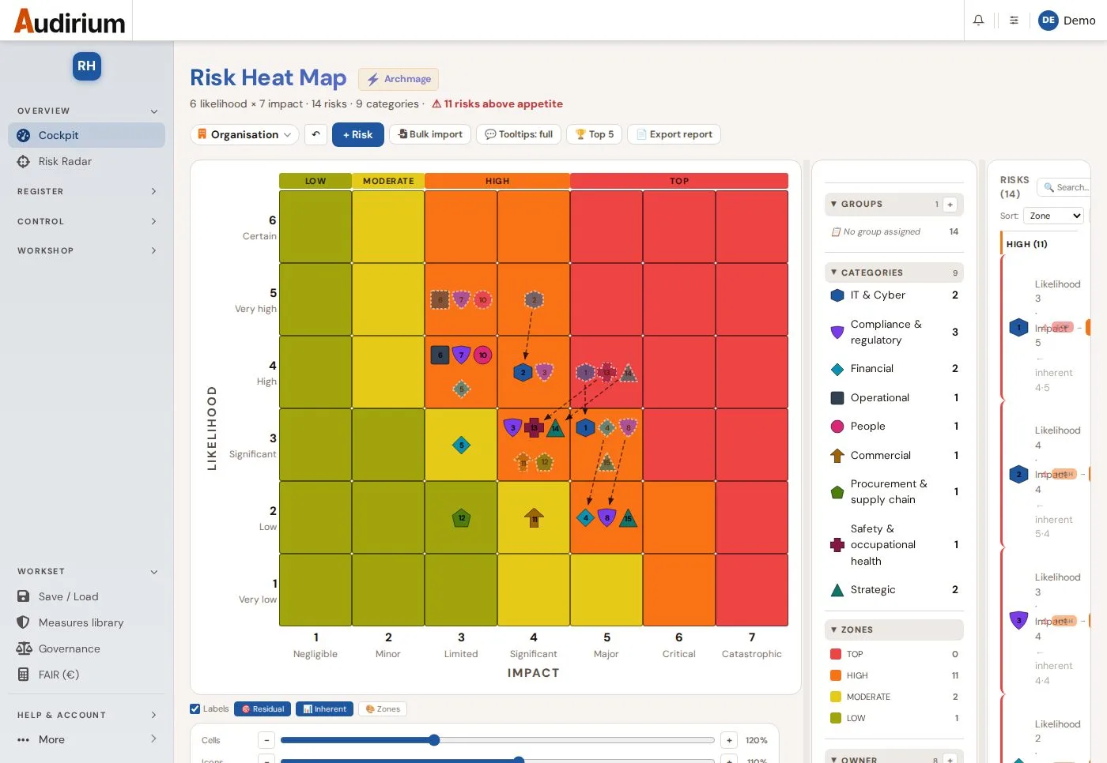Toggle Inherent risk display
Viewport: 1107px width, 763px height.
pos(324,709)
